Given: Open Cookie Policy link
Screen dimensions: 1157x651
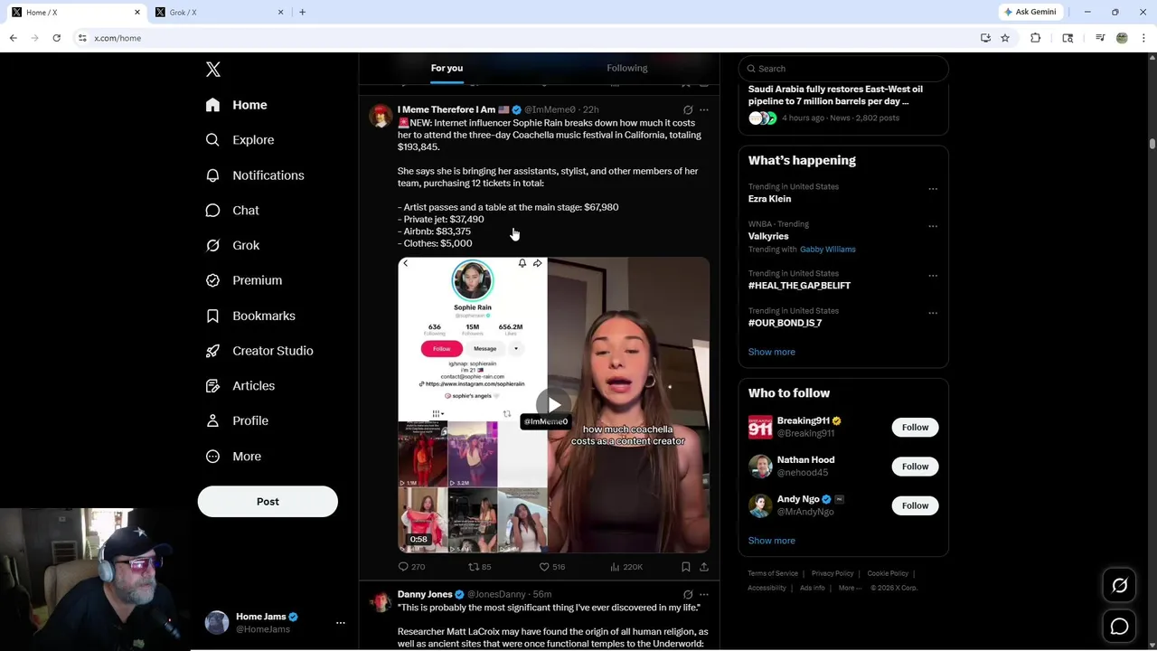Looking at the screenshot, I should click(x=888, y=573).
